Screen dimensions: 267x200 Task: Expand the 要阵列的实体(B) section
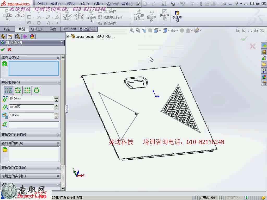(58, 168)
